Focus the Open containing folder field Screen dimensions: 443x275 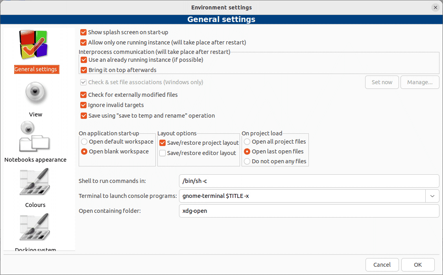tap(308, 211)
